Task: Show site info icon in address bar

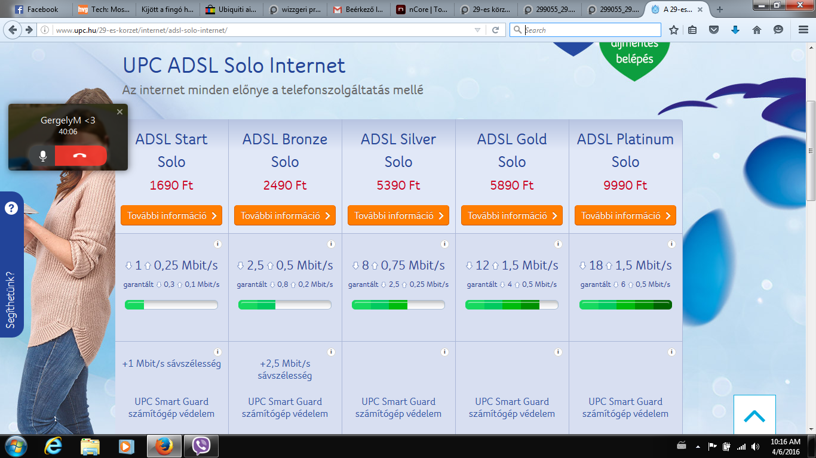Action: point(45,30)
